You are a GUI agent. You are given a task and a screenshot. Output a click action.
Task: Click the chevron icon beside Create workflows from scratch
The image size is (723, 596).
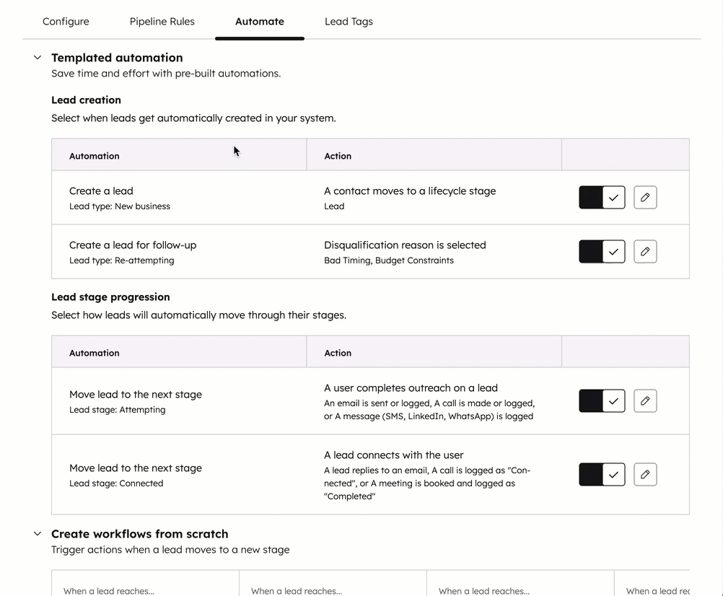pos(38,533)
